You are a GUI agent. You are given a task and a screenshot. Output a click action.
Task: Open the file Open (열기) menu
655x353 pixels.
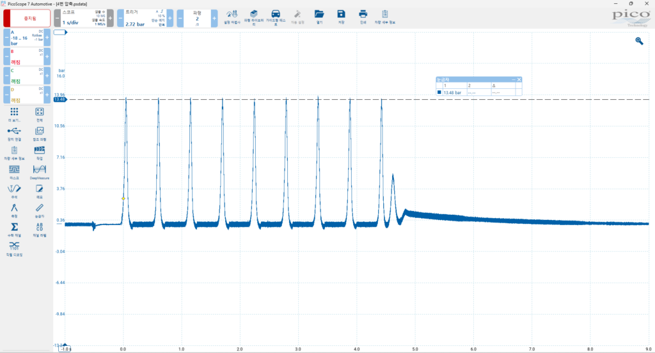pyautogui.click(x=319, y=15)
